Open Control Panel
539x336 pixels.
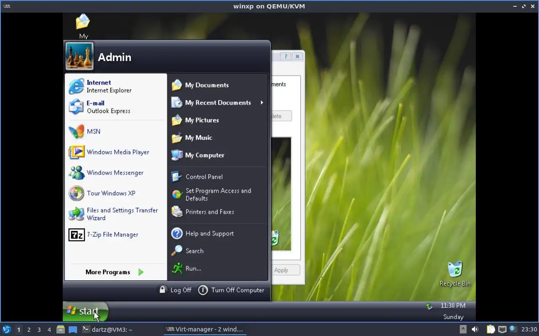point(218,177)
